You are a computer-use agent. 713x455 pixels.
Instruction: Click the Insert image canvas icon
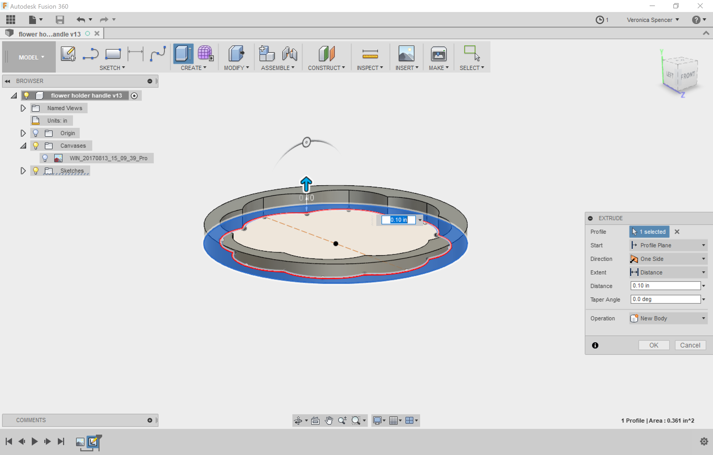(406, 54)
